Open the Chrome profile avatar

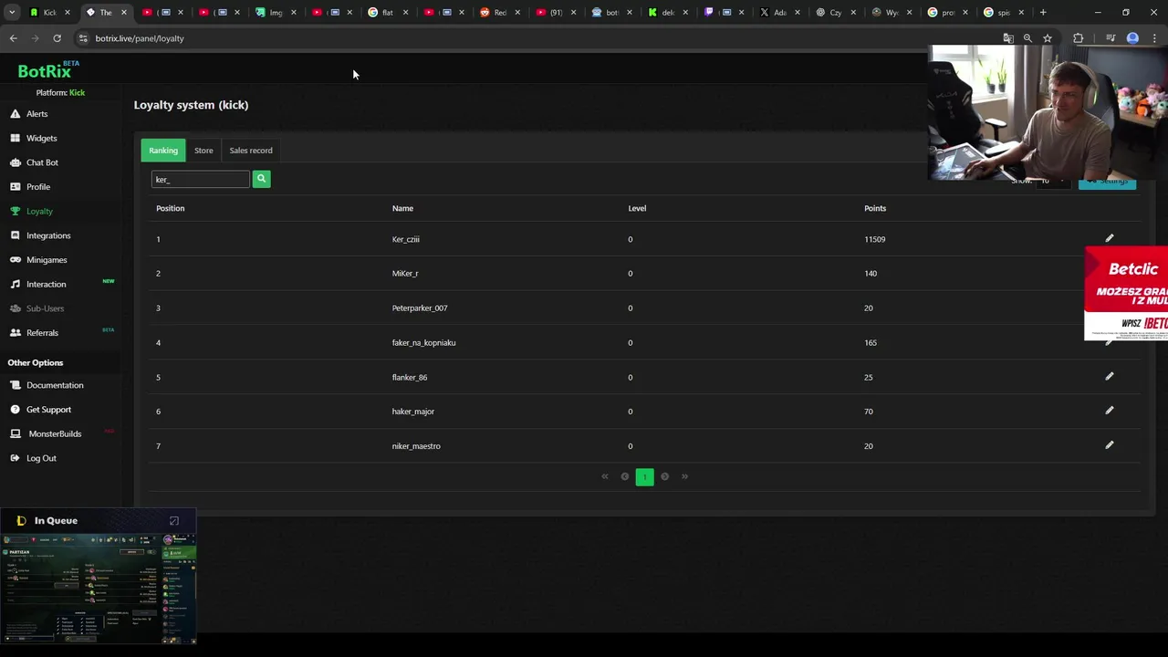[x=1132, y=38]
